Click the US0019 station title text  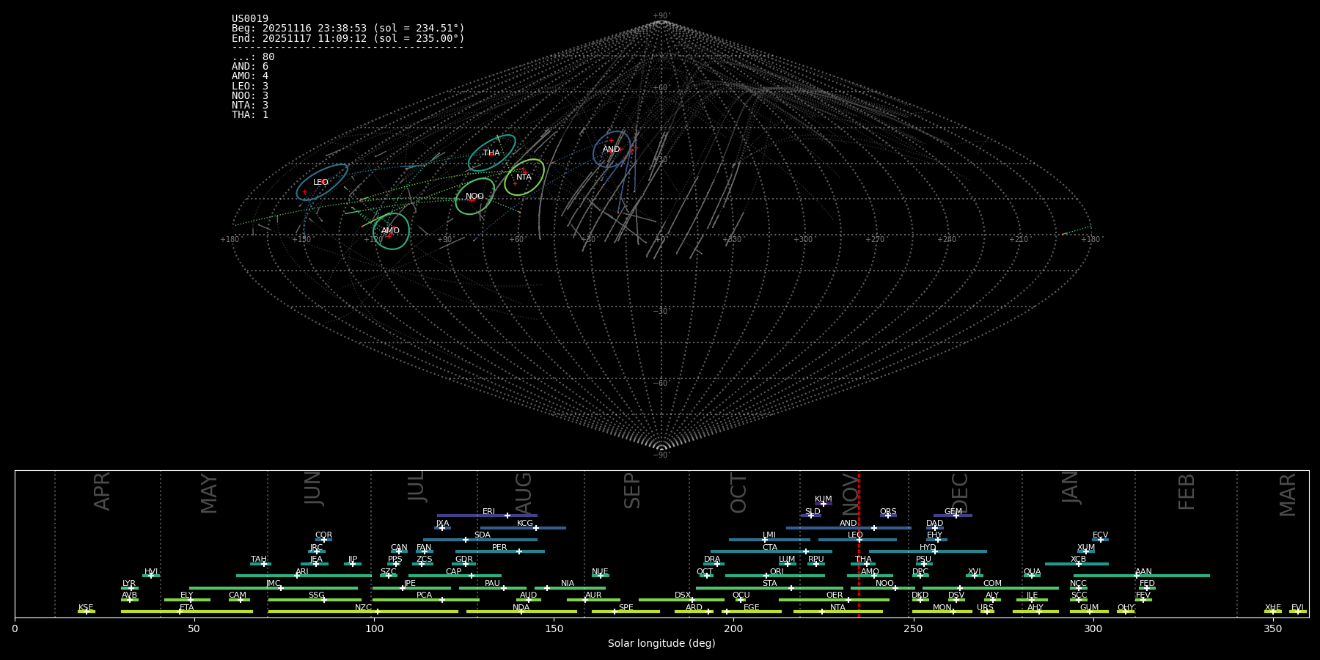250,19
